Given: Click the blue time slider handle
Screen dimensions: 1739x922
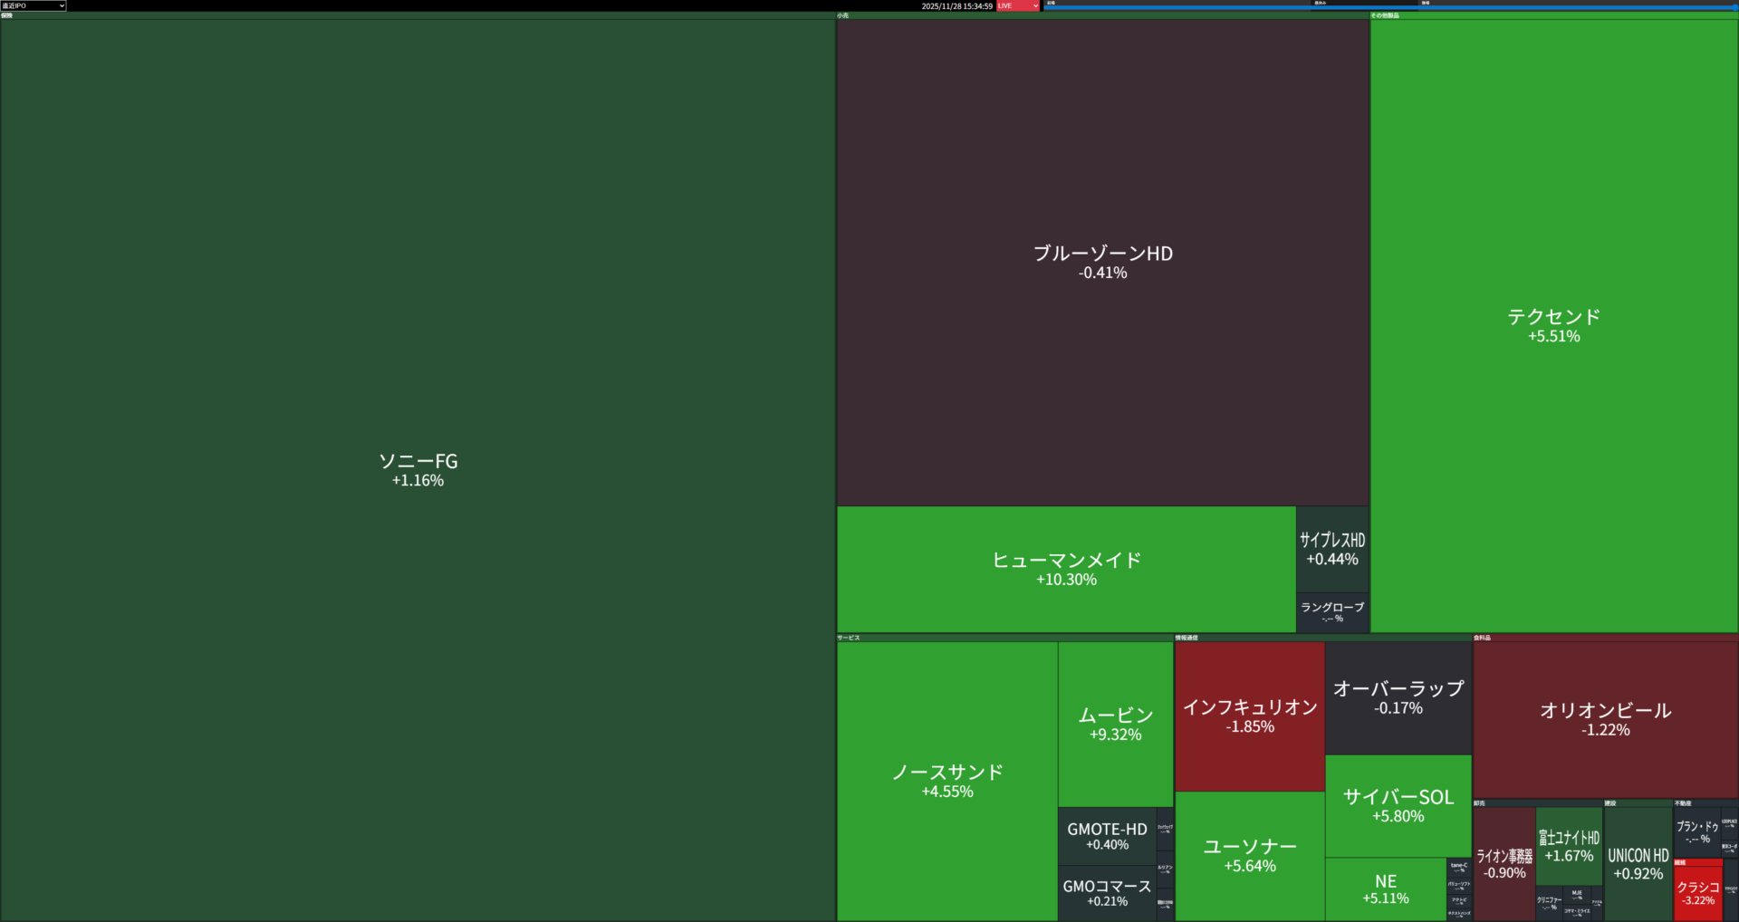Looking at the screenshot, I should 1734,7.
